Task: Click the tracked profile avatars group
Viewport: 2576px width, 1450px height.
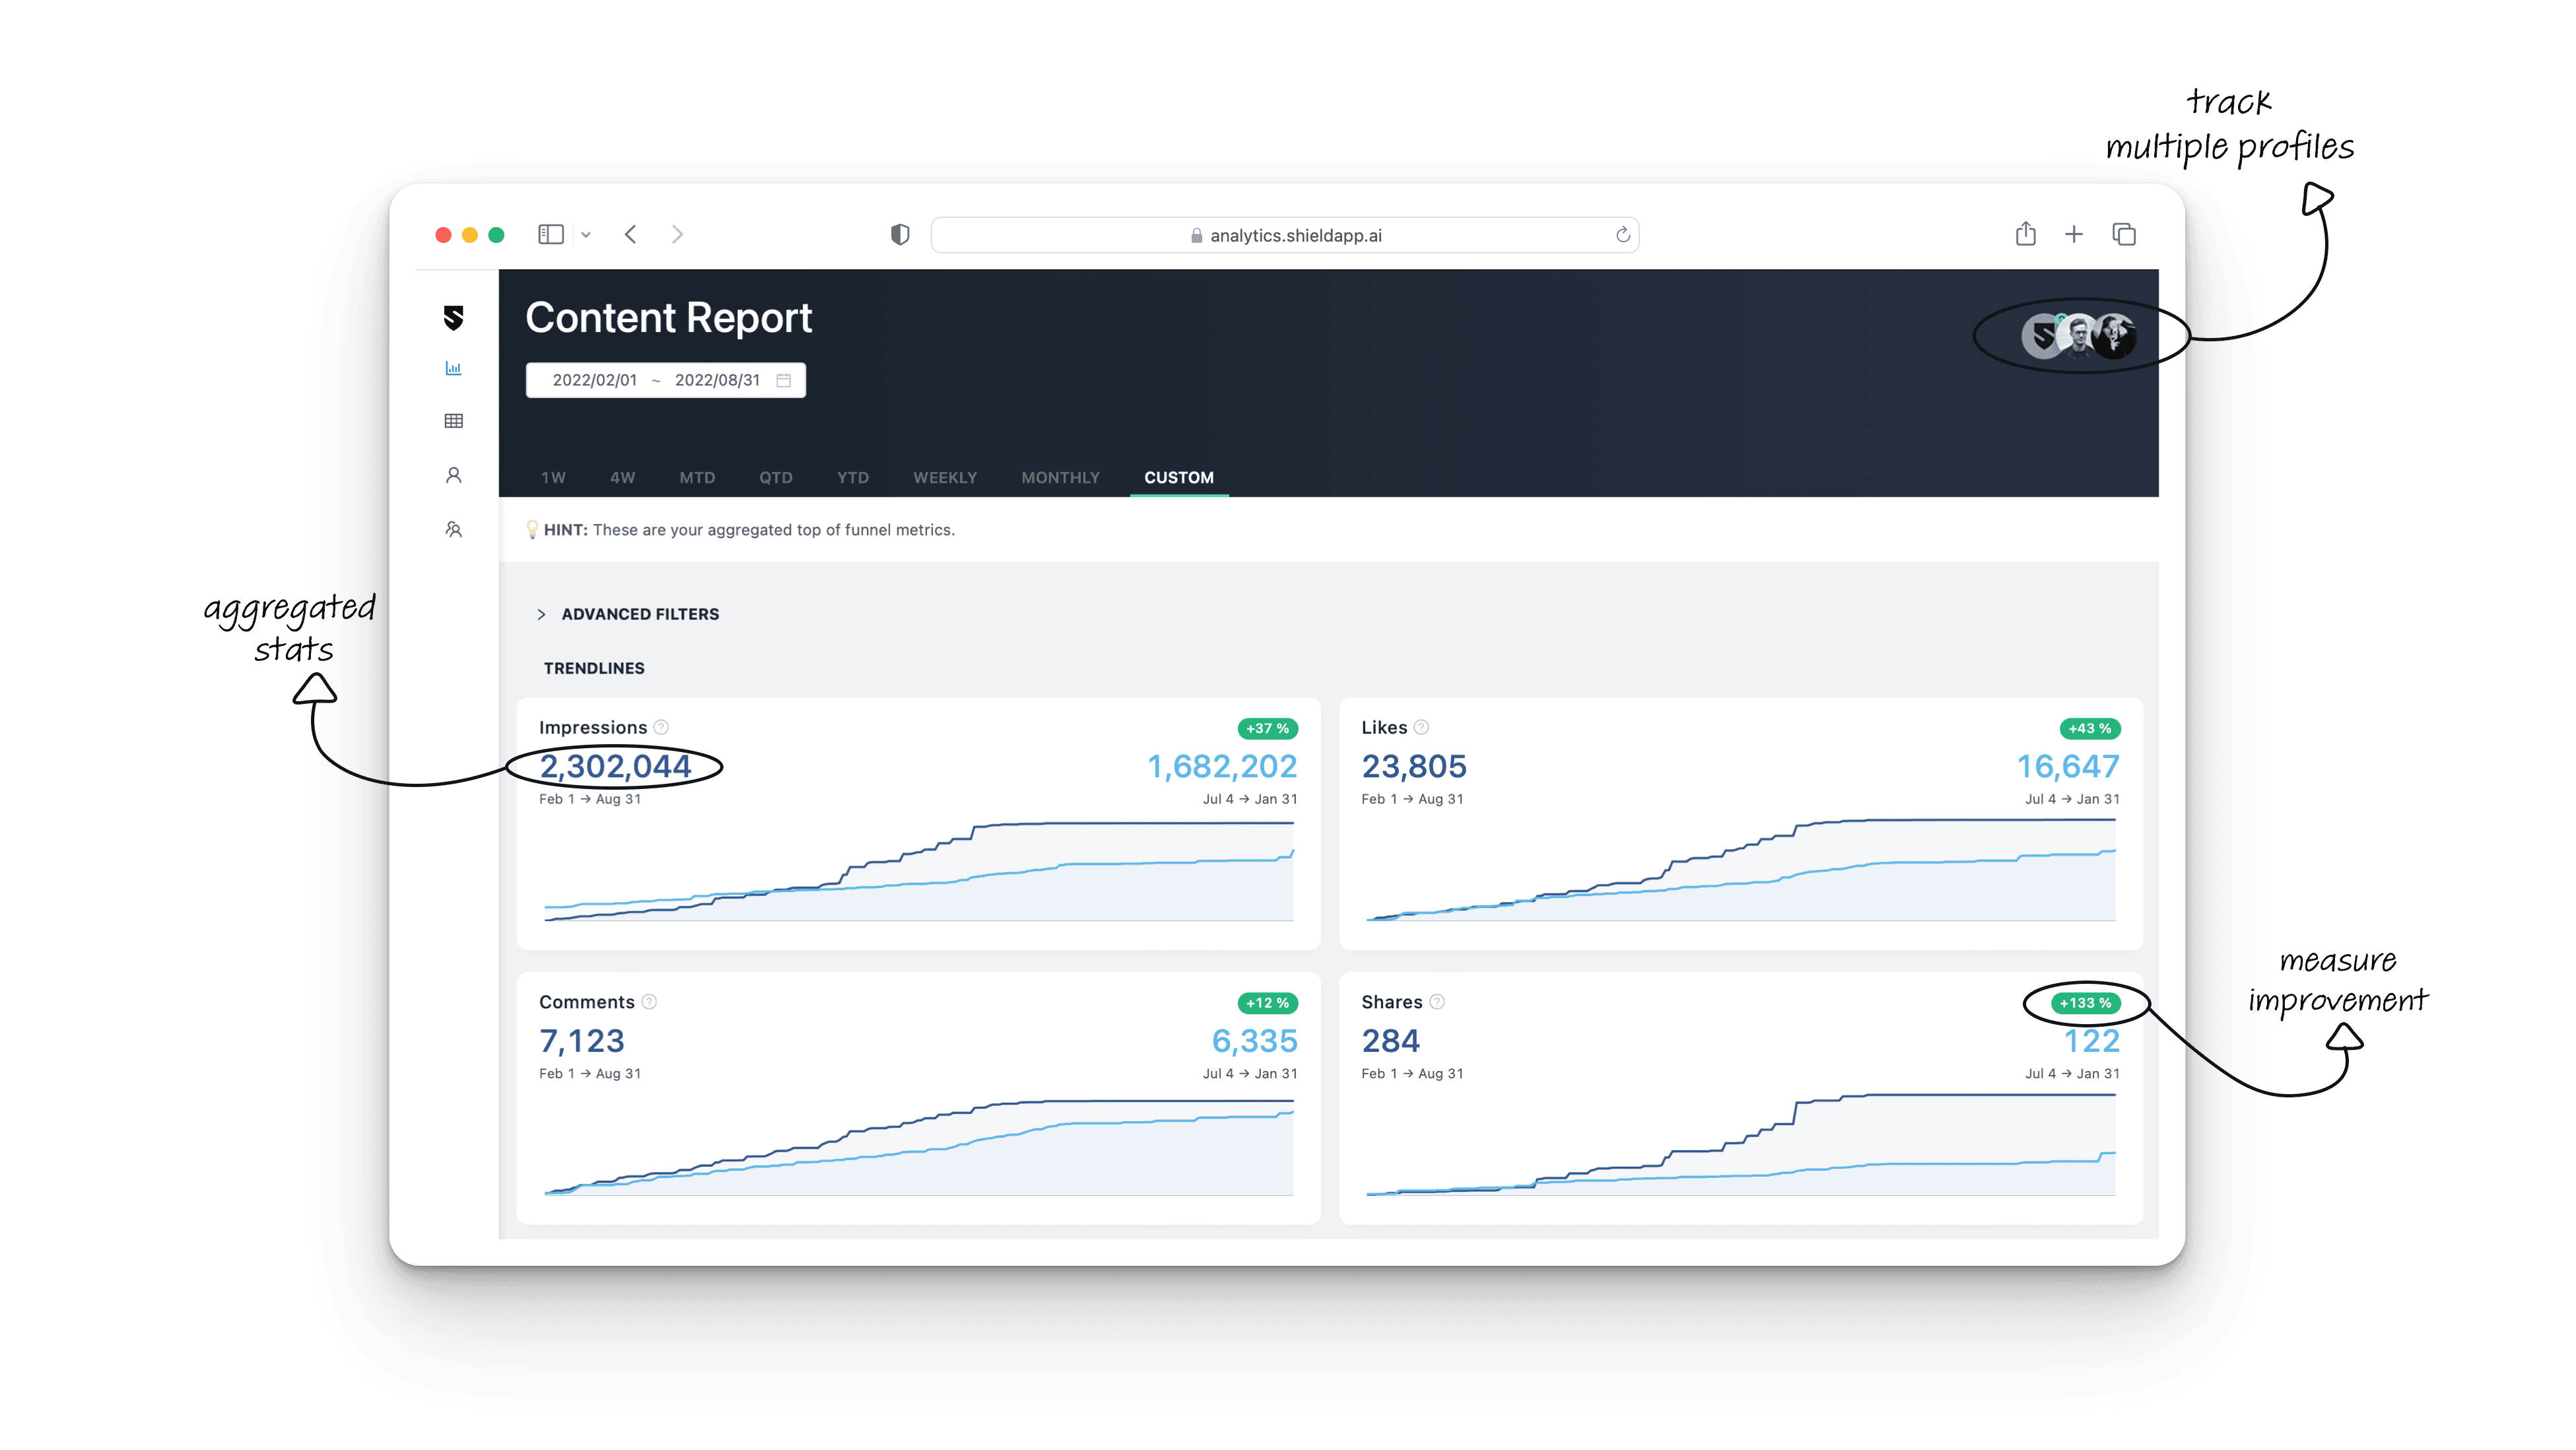Action: (2078, 336)
